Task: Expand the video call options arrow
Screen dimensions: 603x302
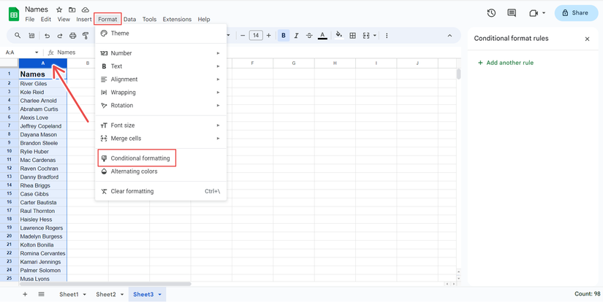Action: tap(544, 13)
